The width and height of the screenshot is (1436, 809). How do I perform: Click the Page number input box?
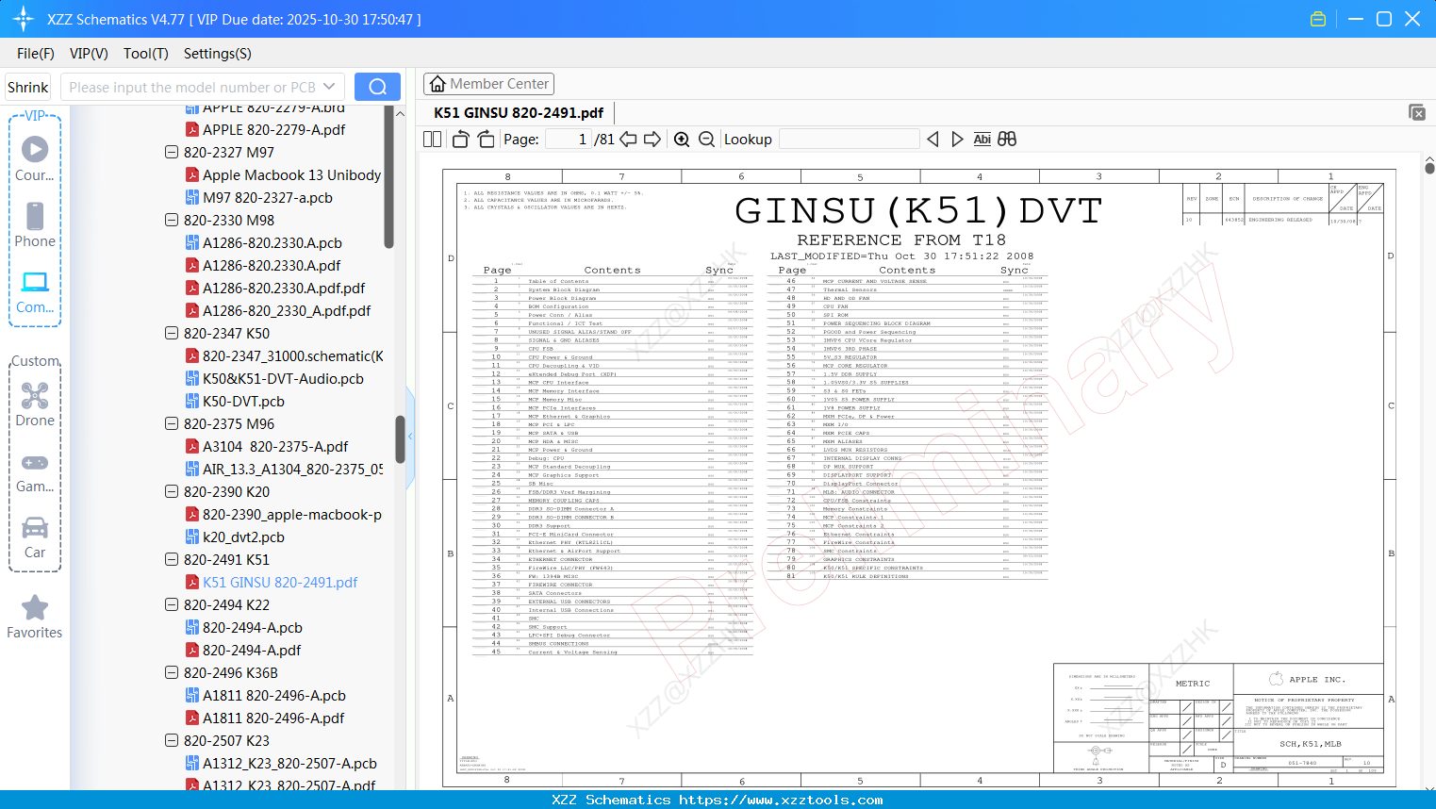[569, 140]
